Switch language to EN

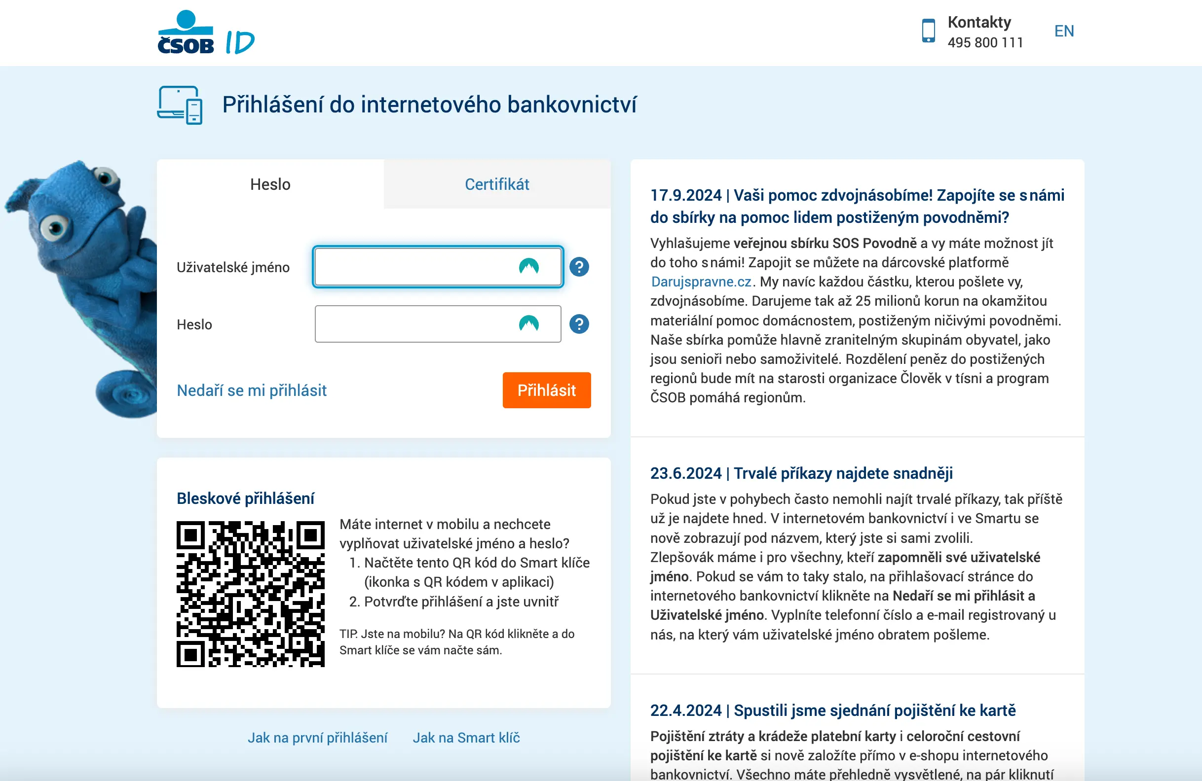[1064, 31]
